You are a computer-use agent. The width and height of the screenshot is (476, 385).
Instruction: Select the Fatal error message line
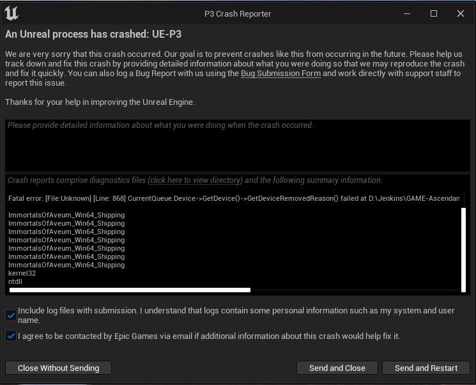coord(233,198)
